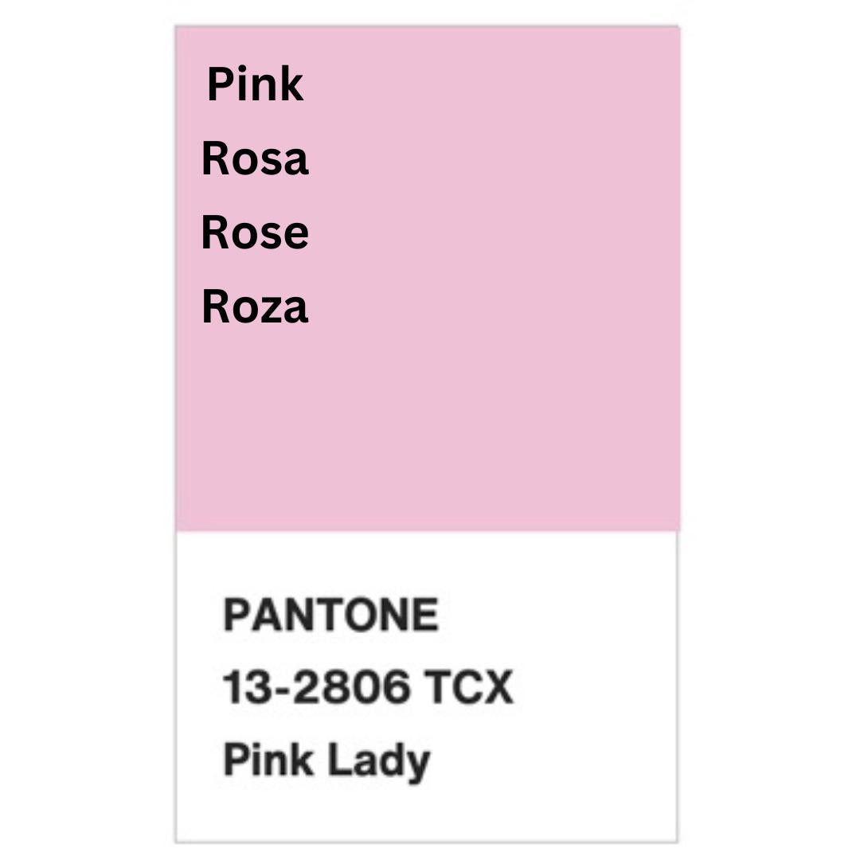860x860 pixels.
Task: Click blank white margin left of the card
Action: click(x=88, y=430)
